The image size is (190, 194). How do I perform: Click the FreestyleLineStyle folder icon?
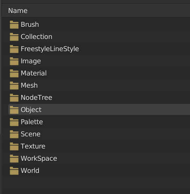14,49
